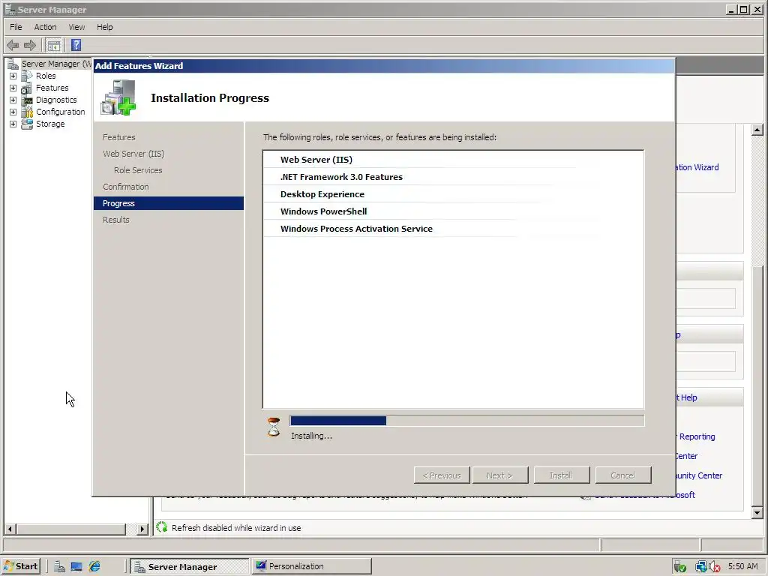Open the Start menu
This screenshot has width=768, height=576.
click(20, 566)
